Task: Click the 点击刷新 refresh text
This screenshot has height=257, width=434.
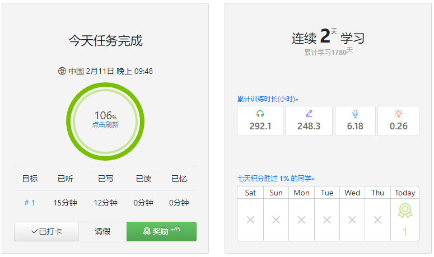Action: (105, 125)
